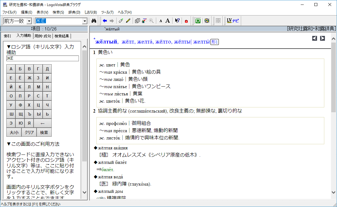Click the Cyrillic input assist text field
This screenshot has height=207, width=337.
click(43, 59)
